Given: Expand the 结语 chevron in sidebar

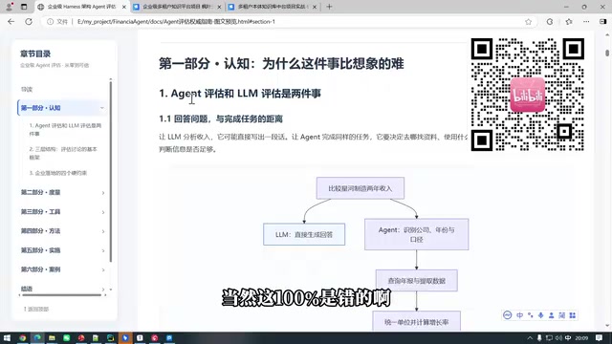Looking at the screenshot, I should coord(103,289).
